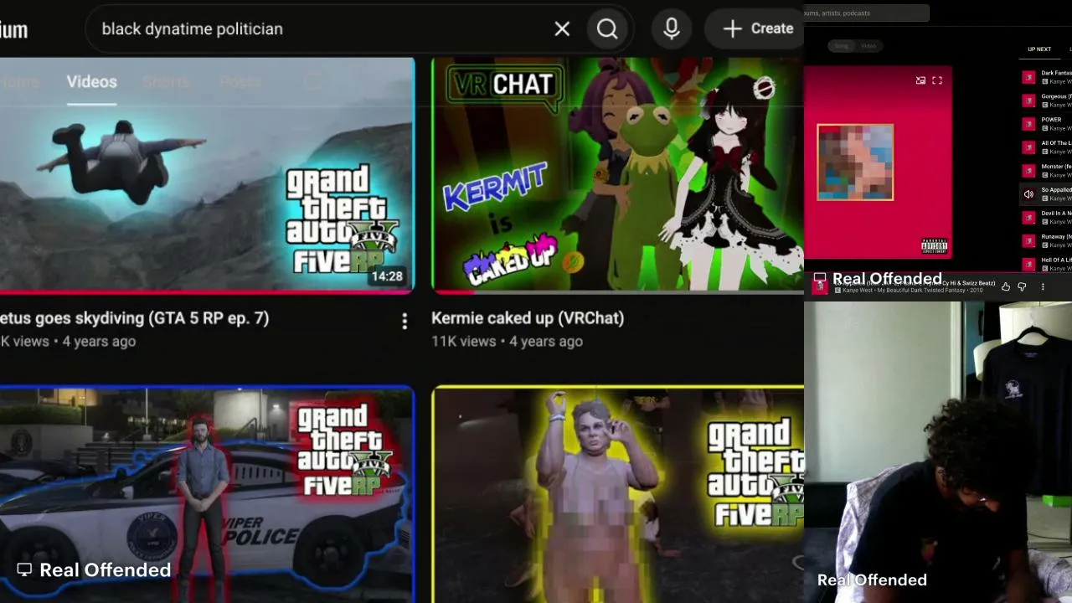Play 'Dark Fantasy' from the queue

(x=1045, y=77)
